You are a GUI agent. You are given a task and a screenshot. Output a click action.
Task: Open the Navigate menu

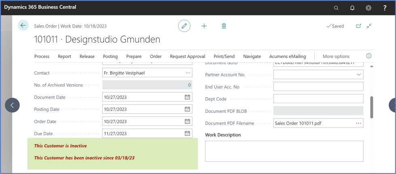[252, 56]
